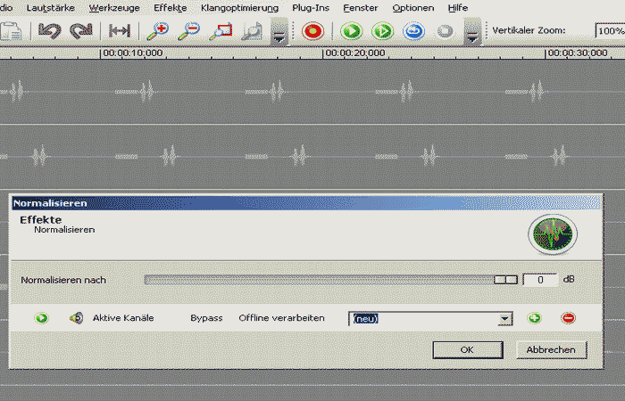This screenshot has height=401, width=625.
Task: Delete the preset with the red minus icon
Action: click(568, 318)
